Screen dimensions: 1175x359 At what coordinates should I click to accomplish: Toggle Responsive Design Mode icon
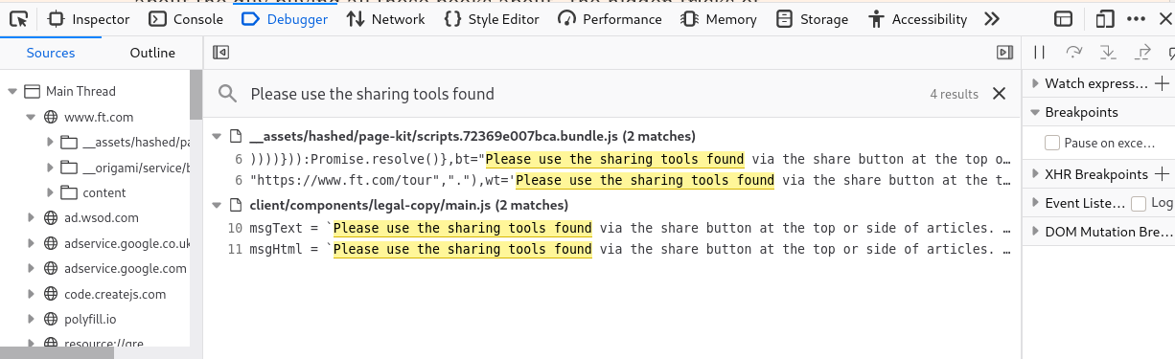click(x=1106, y=19)
